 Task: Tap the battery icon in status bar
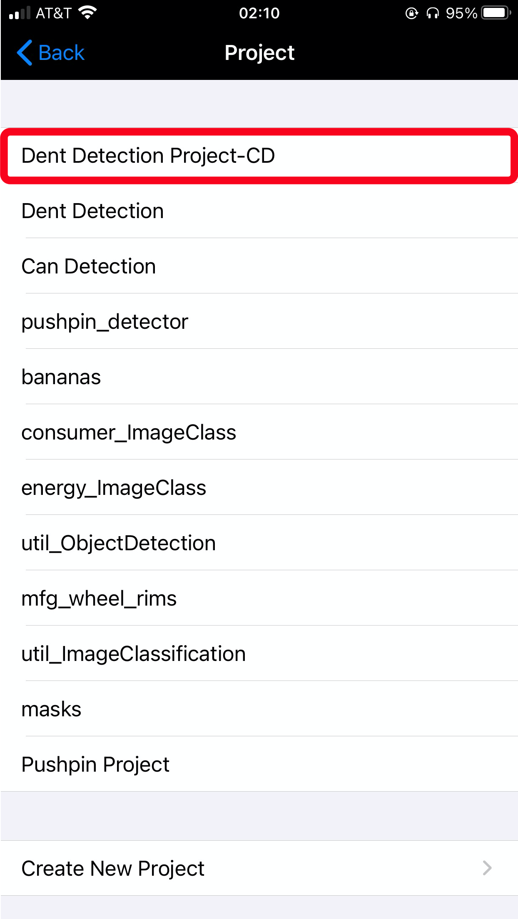click(496, 13)
